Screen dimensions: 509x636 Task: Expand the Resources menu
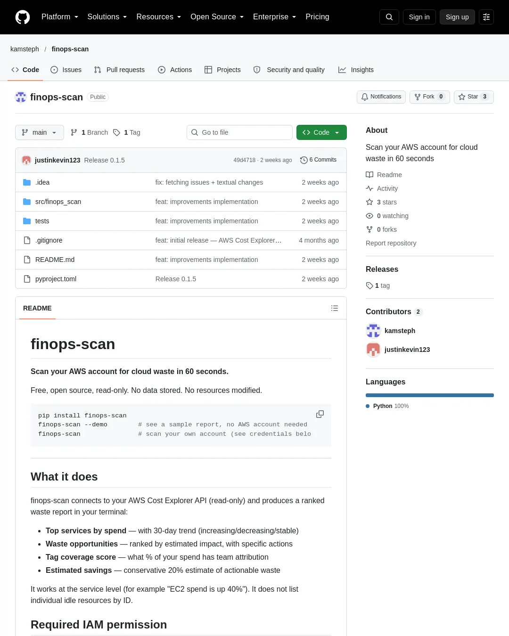coord(158,17)
